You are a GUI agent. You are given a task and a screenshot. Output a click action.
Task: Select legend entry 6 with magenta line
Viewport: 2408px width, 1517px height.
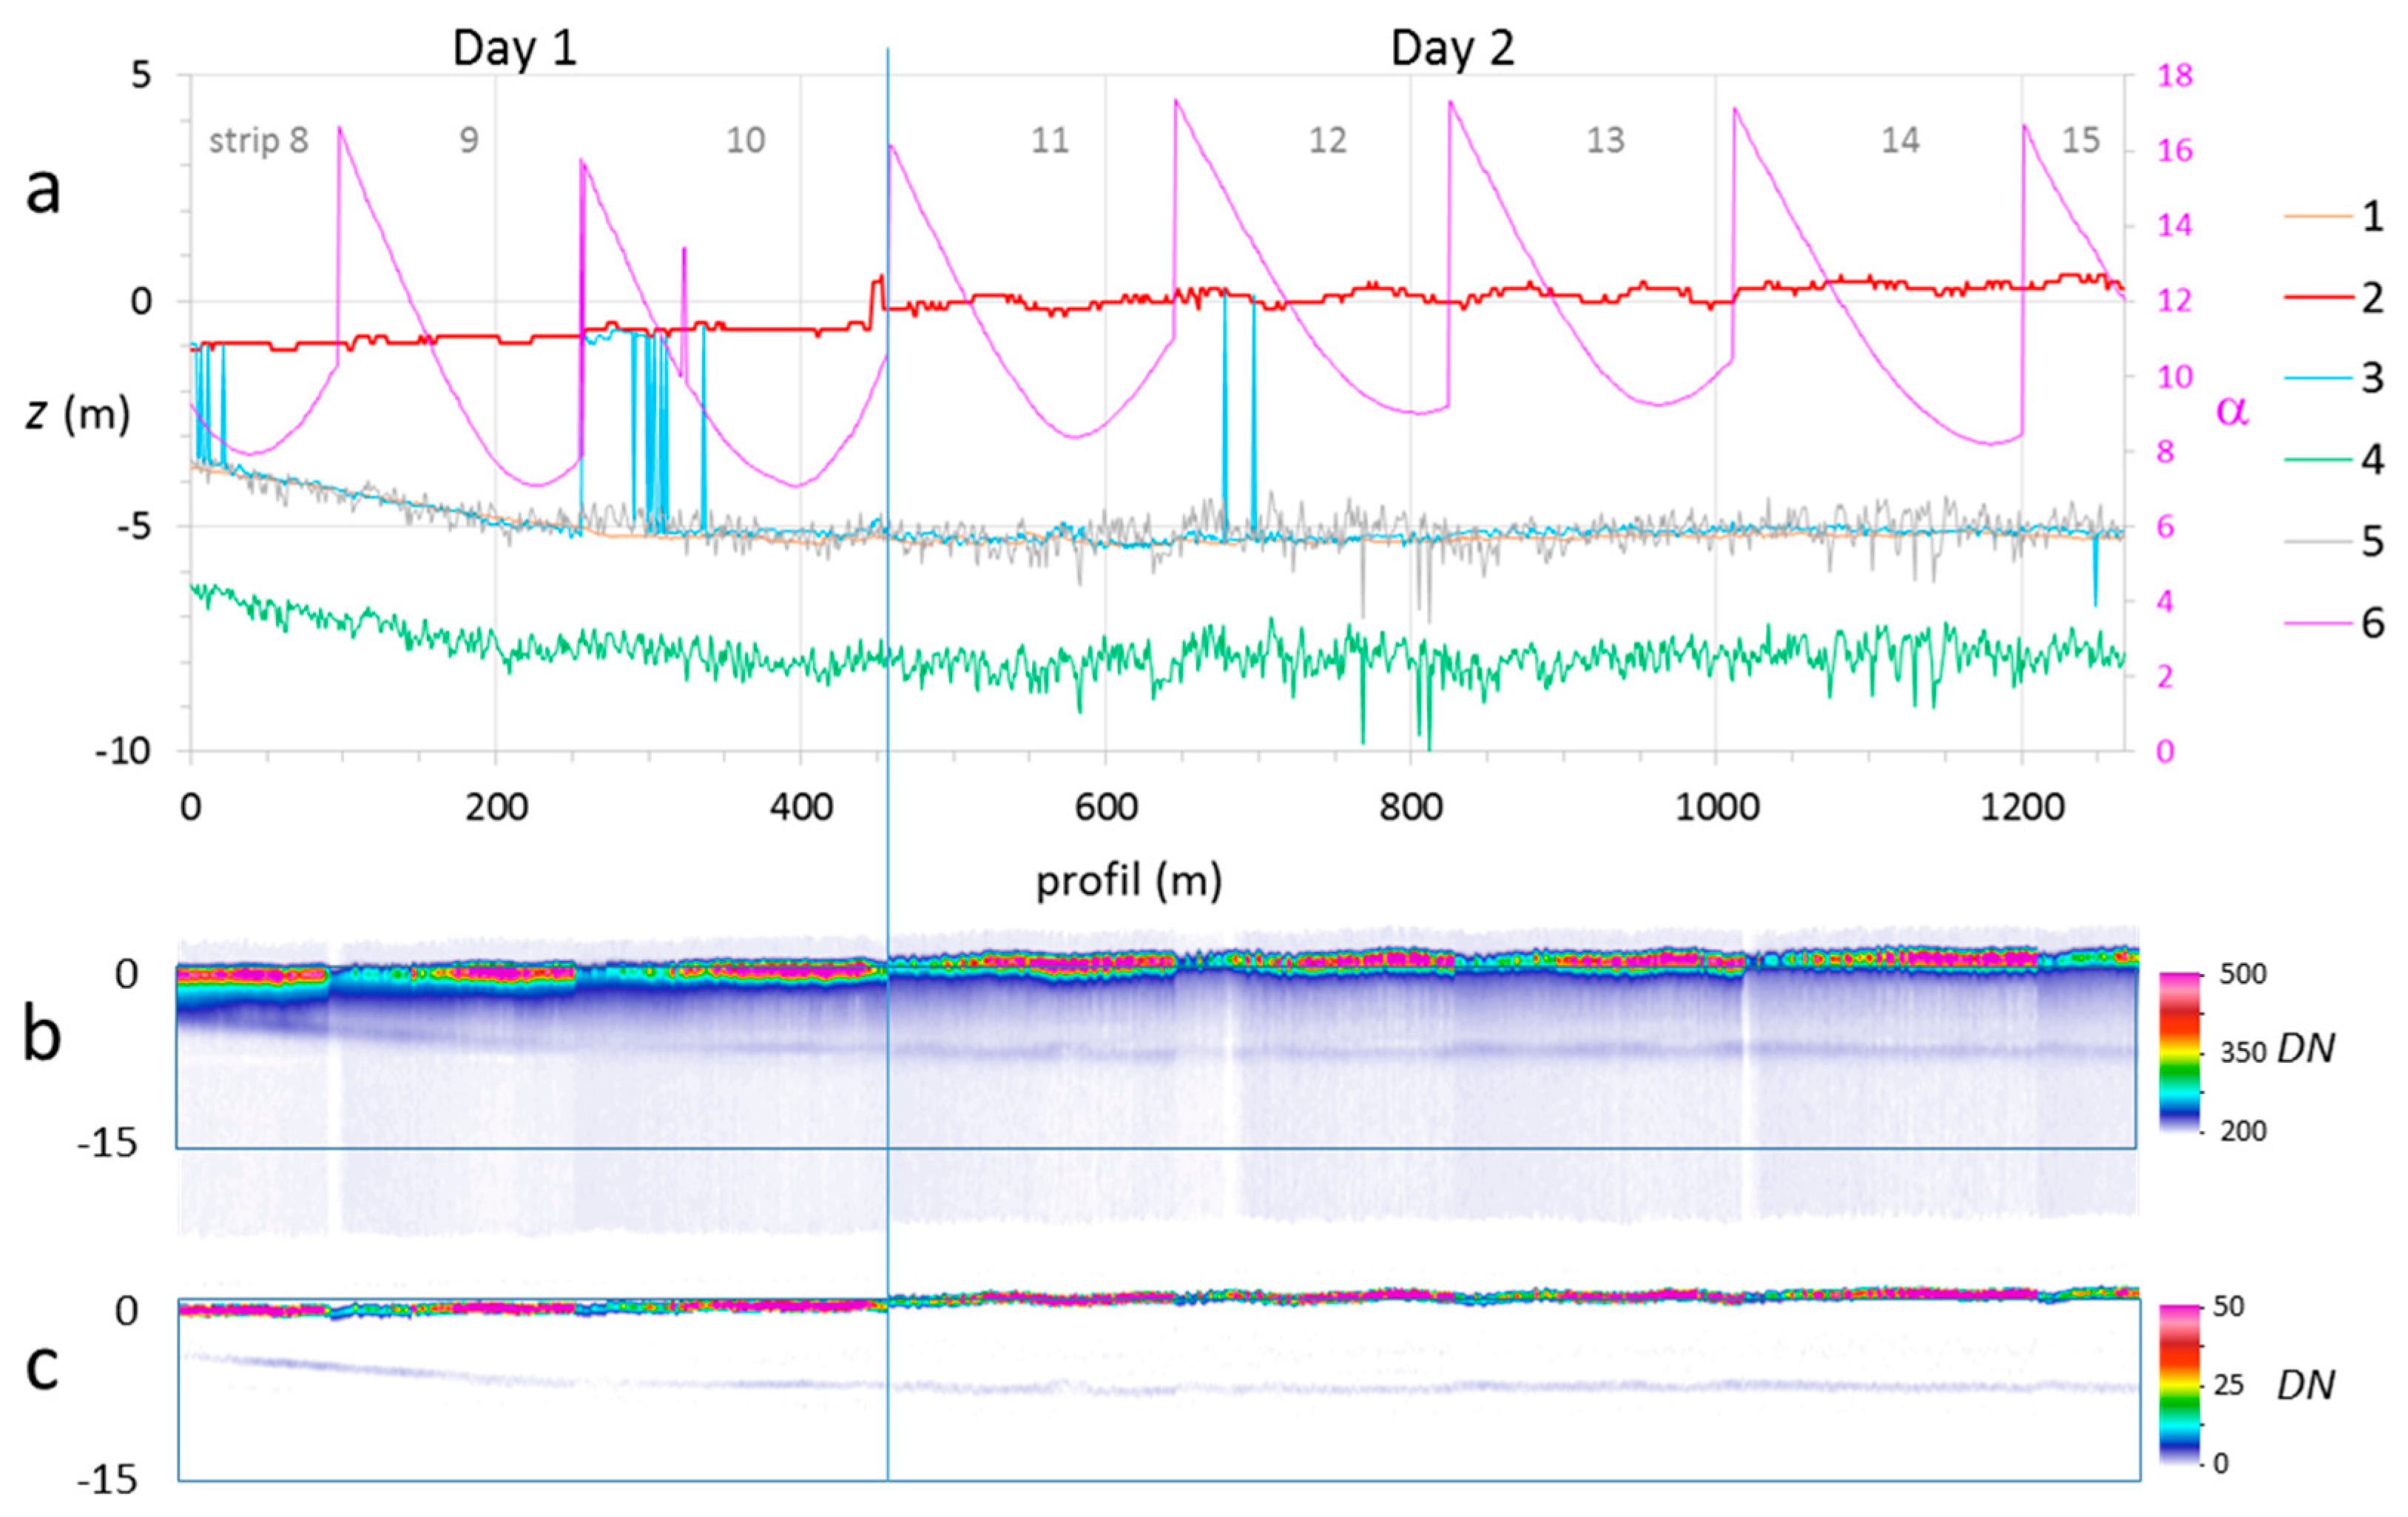(2334, 623)
